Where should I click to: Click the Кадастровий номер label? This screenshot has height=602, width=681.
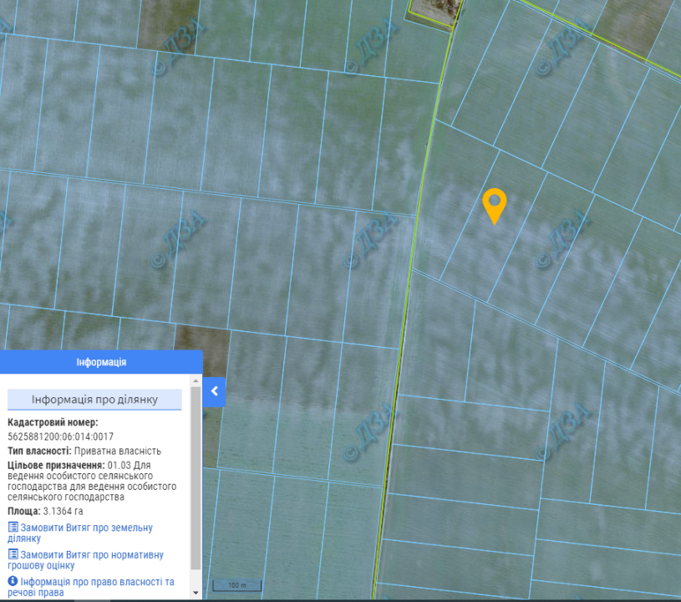53,422
